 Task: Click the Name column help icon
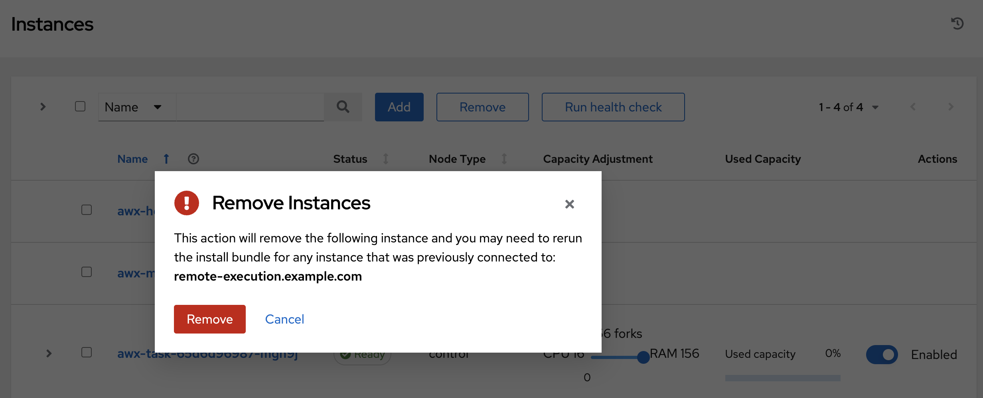[x=193, y=159]
